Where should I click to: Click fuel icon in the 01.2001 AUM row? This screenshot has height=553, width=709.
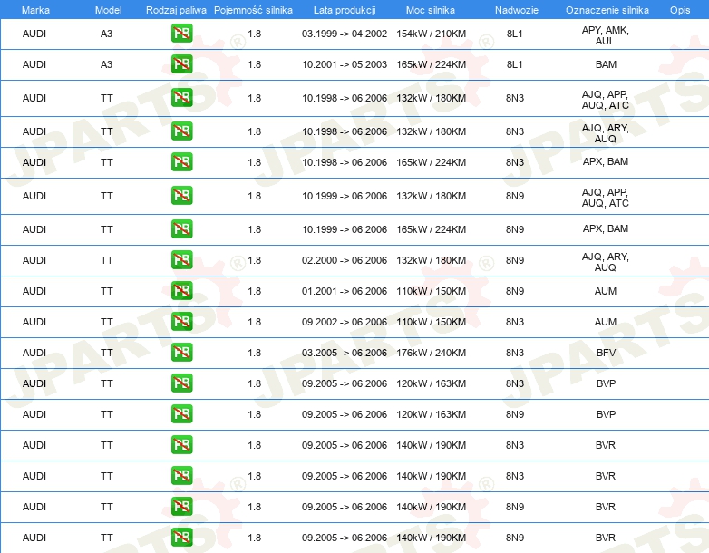click(x=181, y=291)
